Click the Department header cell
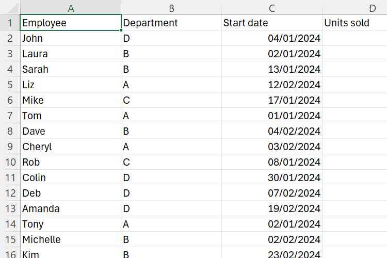This screenshot has height=258, width=387. 171,23
